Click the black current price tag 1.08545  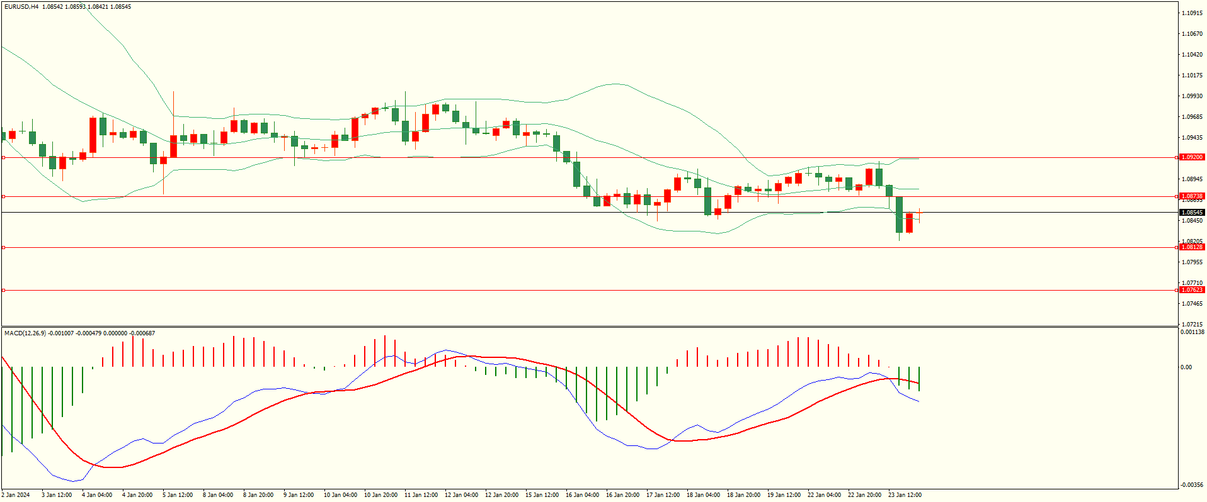pos(1191,213)
